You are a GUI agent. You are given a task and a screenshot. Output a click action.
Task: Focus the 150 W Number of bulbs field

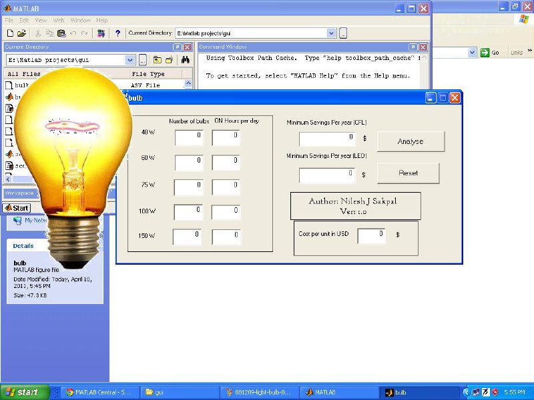(x=187, y=237)
